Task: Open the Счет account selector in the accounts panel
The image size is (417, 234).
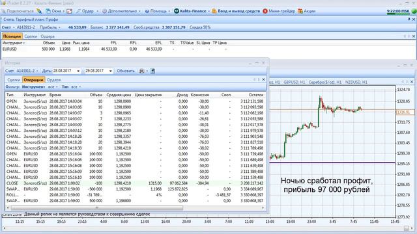Action: [x=8, y=27]
